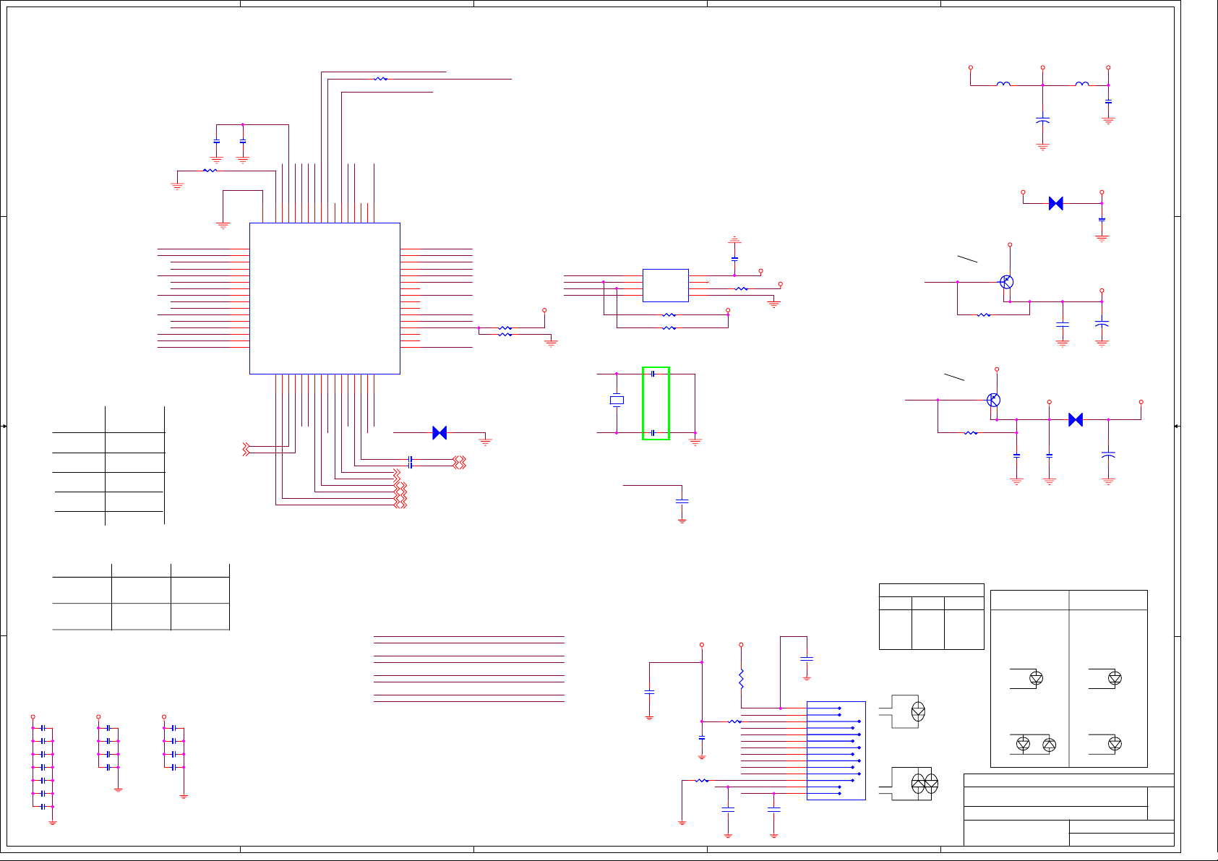The width and height of the screenshot is (1218, 861).
Task: Click the paired LED symbols in the legend box
Action: (x=1036, y=744)
